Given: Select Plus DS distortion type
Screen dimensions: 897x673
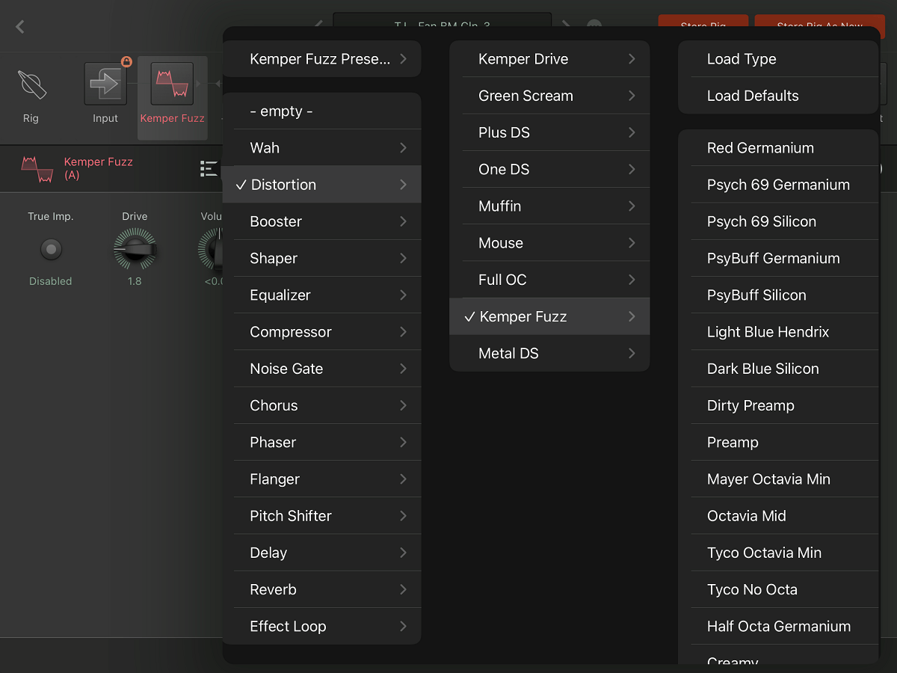Looking at the screenshot, I should click(x=549, y=132).
